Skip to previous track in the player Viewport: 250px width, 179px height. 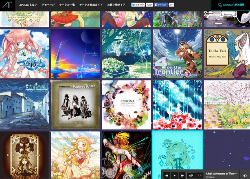coord(167,175)
